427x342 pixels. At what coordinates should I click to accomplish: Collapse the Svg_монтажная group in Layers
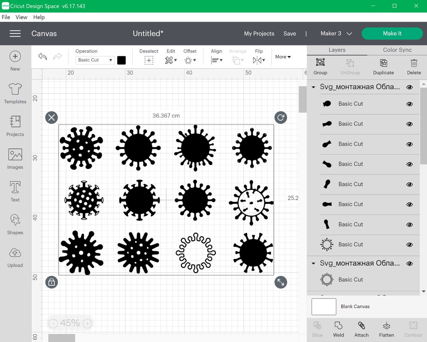coord(314,87)
